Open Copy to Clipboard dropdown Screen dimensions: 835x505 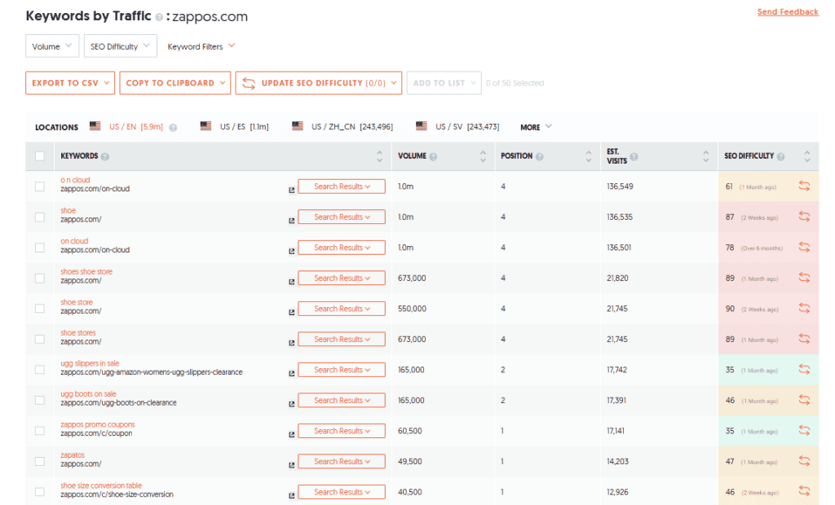pyautogui.click(x=175, y=83)
